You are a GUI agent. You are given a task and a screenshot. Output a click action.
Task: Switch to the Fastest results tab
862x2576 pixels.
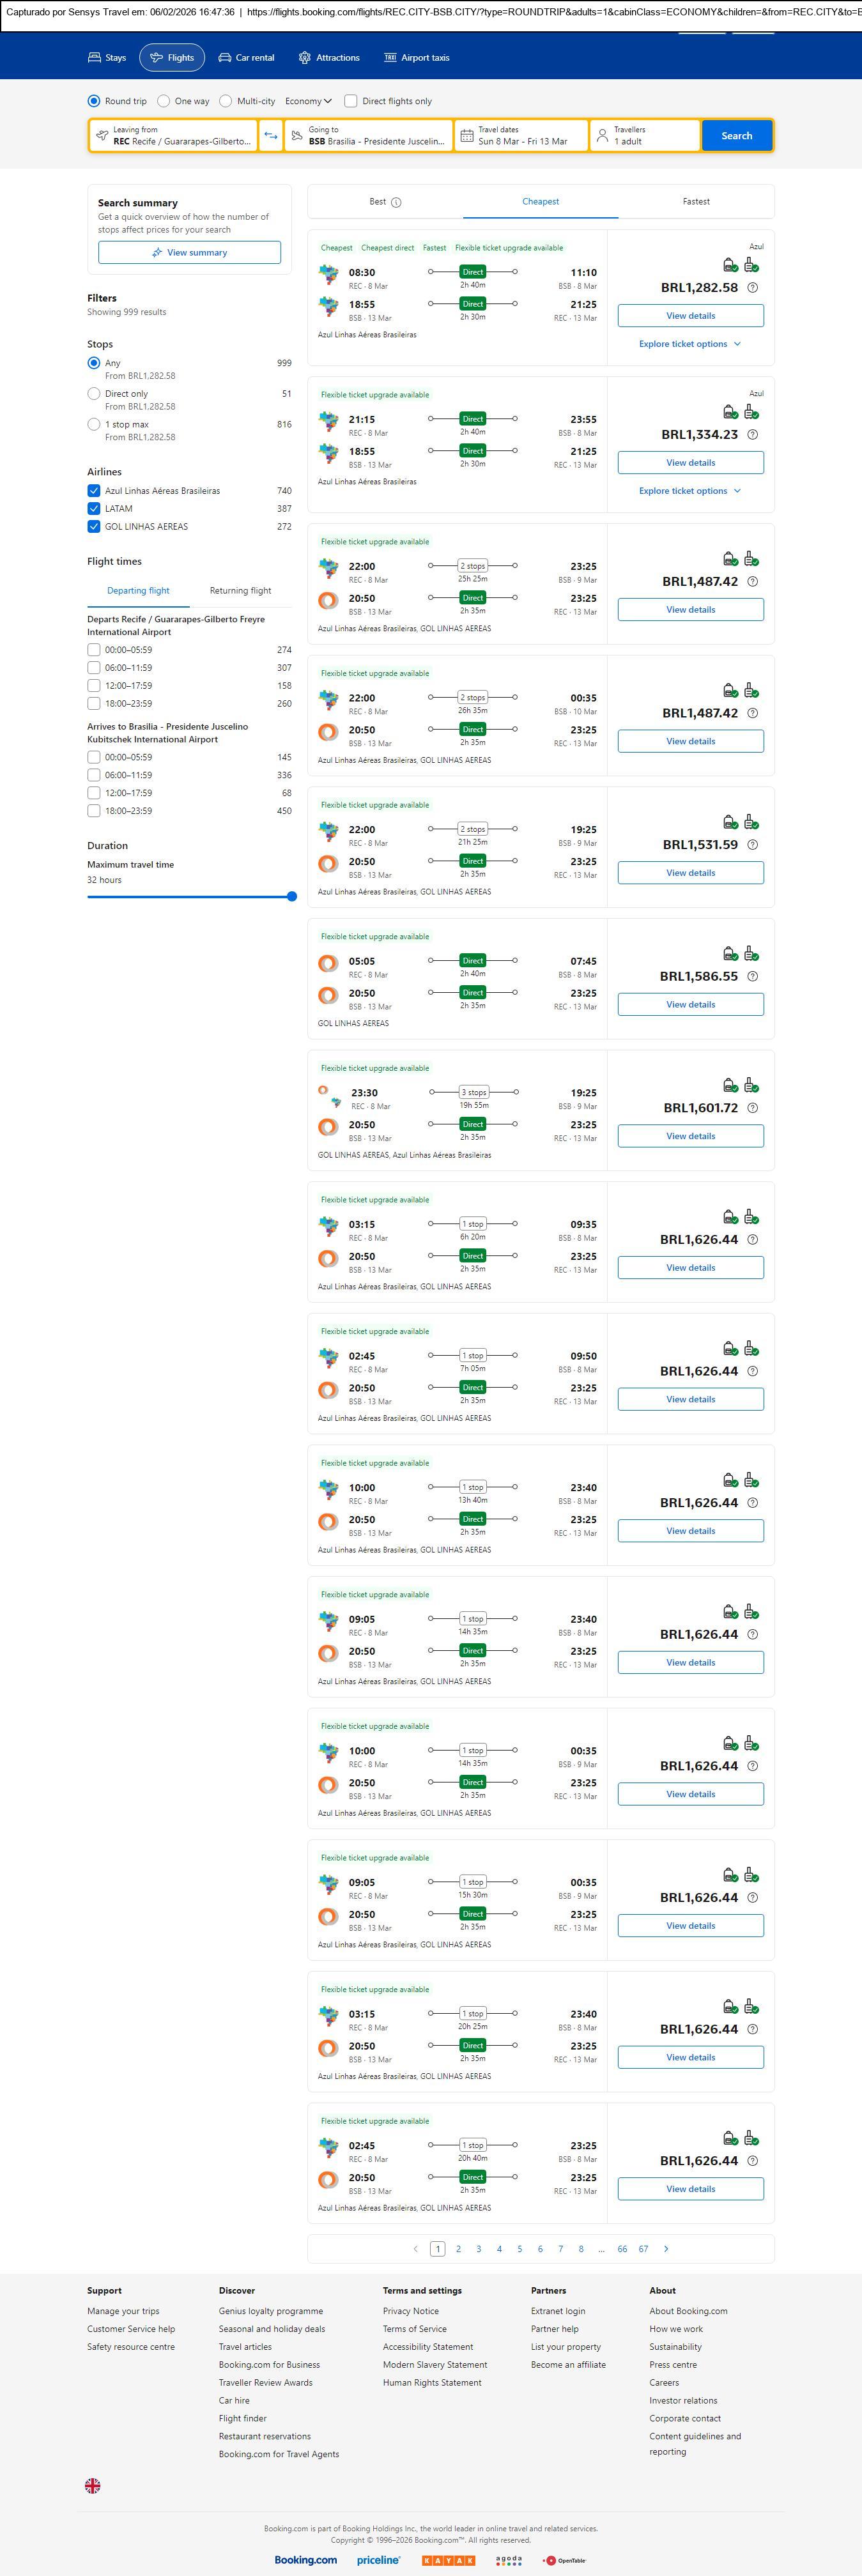tap(696, 202)
